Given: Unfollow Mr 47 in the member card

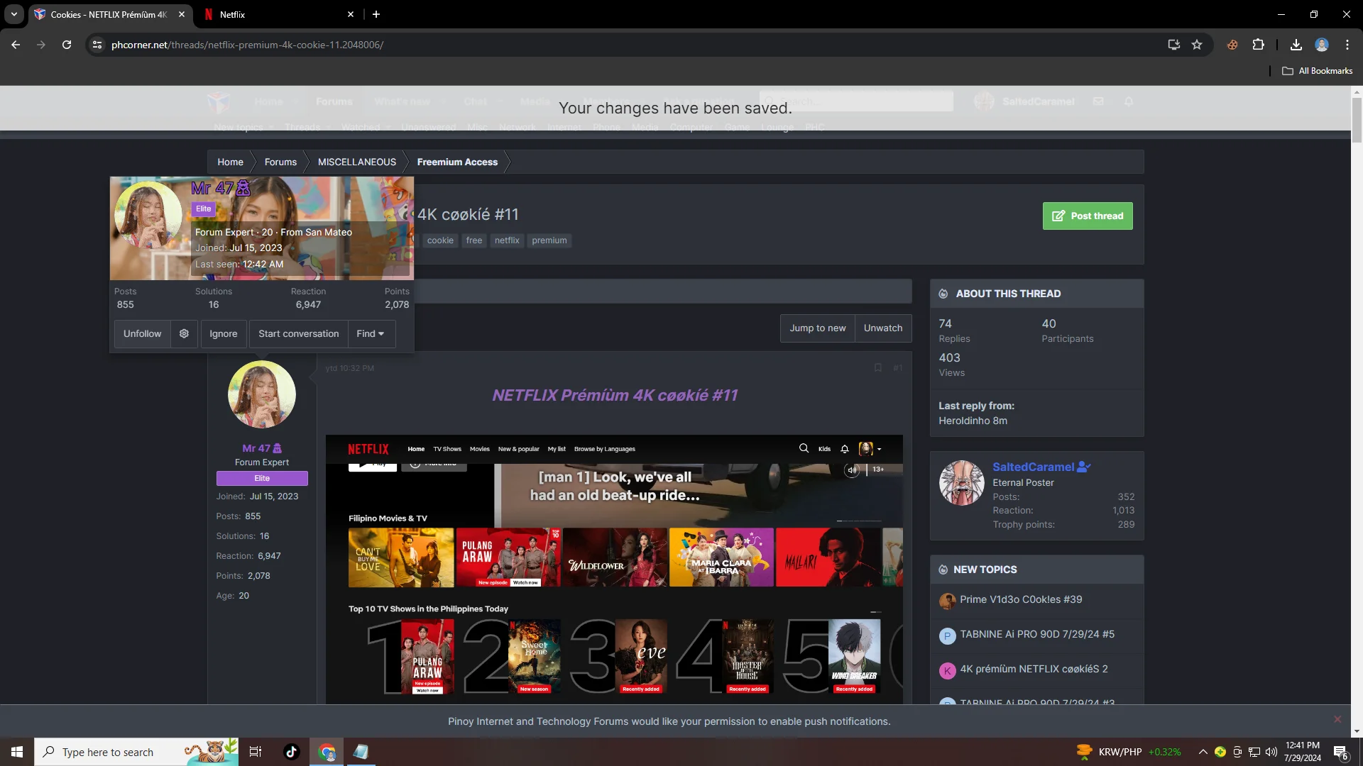Looking at the screenshot, I should [x=142, y=334].
